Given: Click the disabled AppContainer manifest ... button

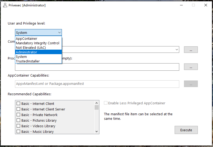Looking at the screenshot, I should 191,84.
